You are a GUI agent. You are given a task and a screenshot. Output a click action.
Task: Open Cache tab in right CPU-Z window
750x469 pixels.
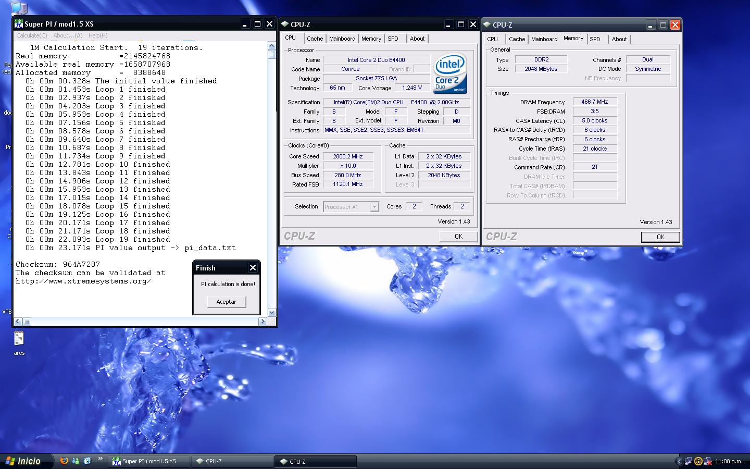(517, 39)
